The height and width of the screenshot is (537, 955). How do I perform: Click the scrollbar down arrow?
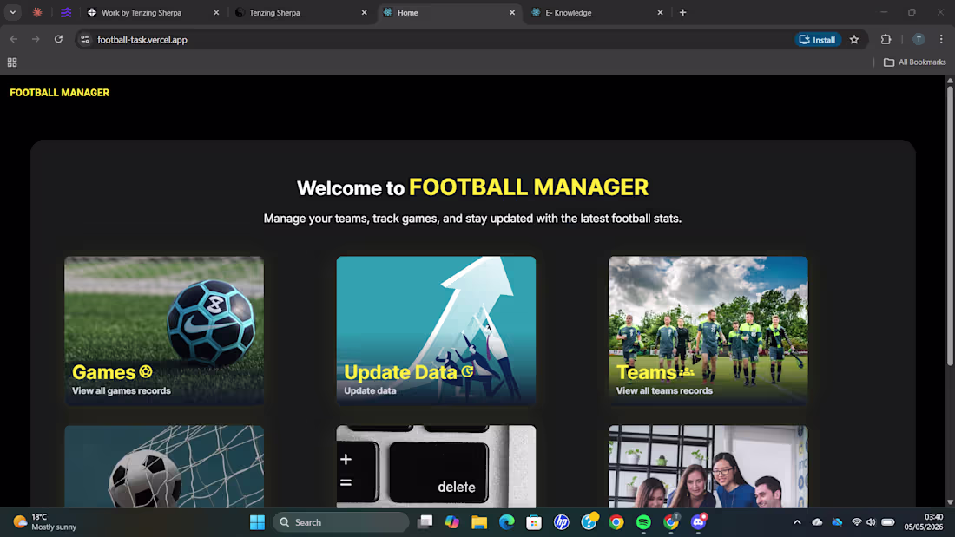point(950,502)
